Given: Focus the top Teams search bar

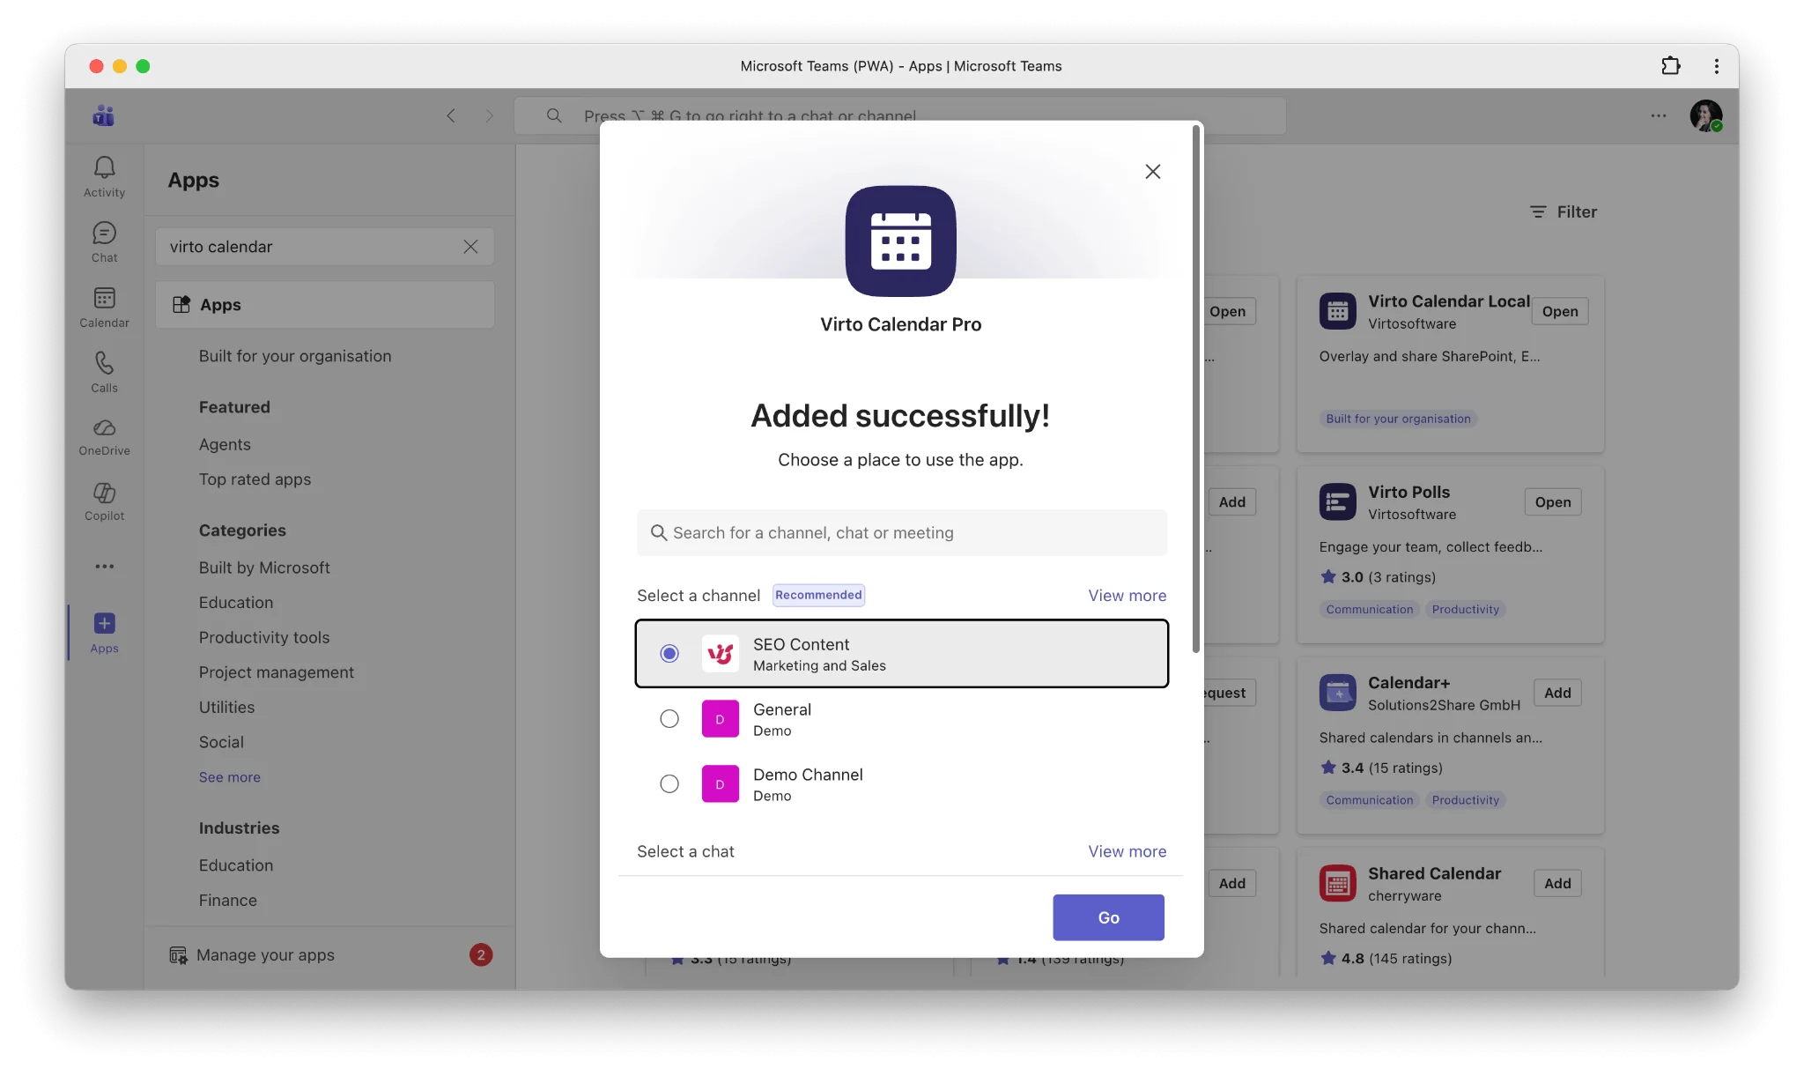Looking at the screenshot, I should tap(899, 115).
